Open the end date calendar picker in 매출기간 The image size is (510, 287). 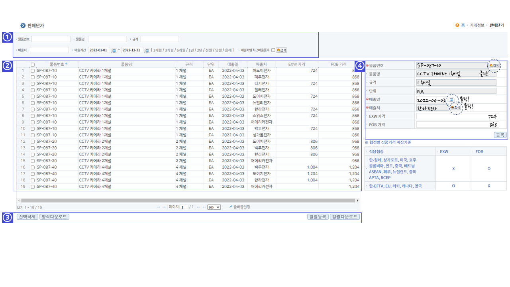(x=147, y=51)
